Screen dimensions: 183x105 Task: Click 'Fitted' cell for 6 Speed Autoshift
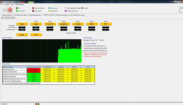click(34, 76)
